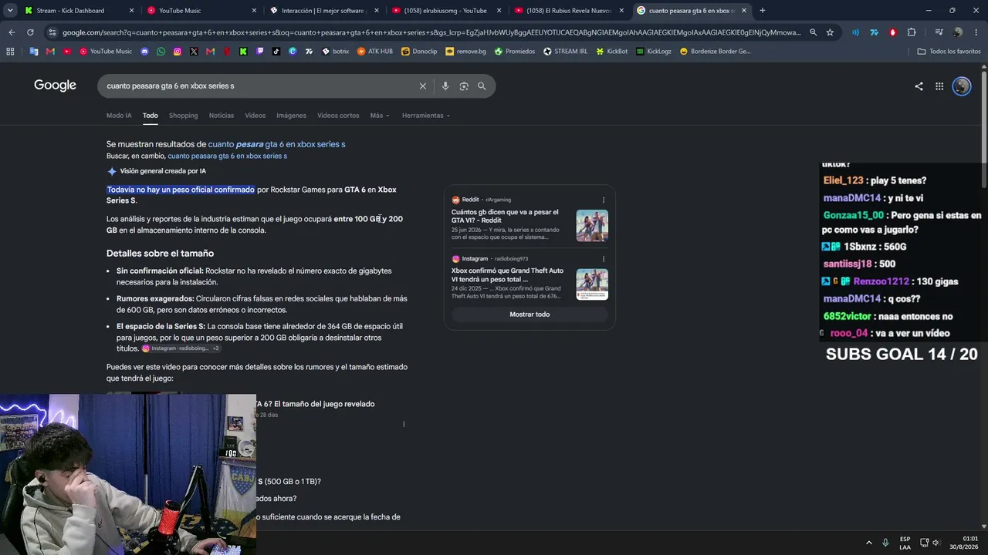
Task: Open the Instagram result's three-dot options
Action: 604,259
